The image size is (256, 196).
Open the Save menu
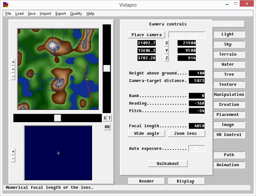click(32, 14)
